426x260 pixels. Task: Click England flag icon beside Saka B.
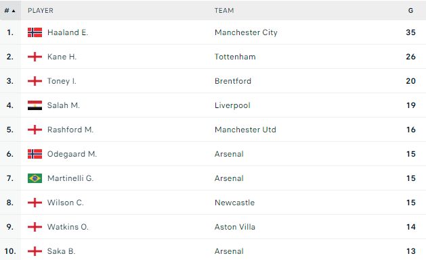coord(35,251)
